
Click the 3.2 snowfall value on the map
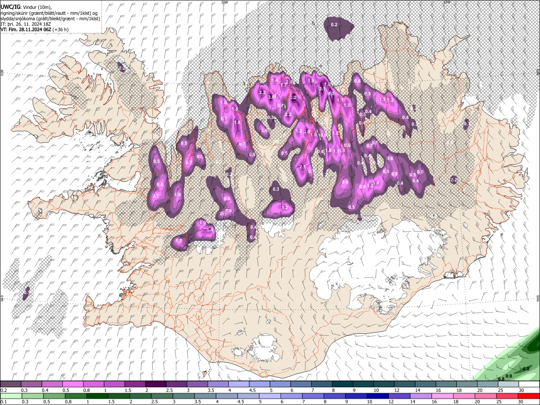[294, 97]
